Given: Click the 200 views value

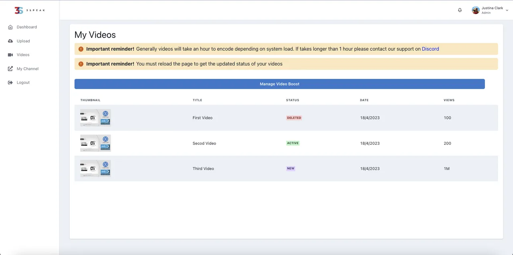Looking at the screenshot, I should pos(447,143).
